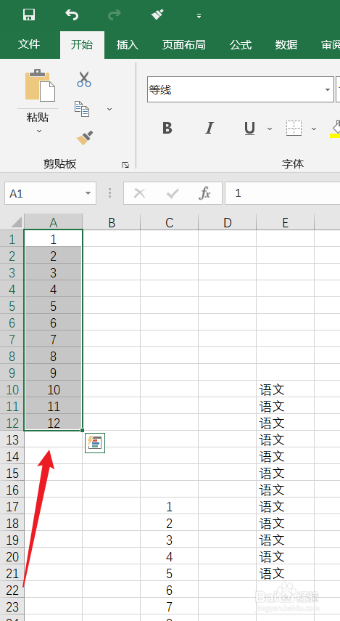
Task: Open the Name Box dropdown arrow
Action: [x=88, y=193]
